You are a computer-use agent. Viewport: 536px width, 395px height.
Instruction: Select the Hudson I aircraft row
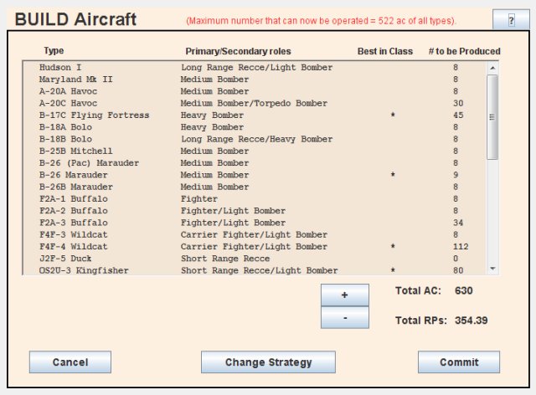(x=62, y=67)
